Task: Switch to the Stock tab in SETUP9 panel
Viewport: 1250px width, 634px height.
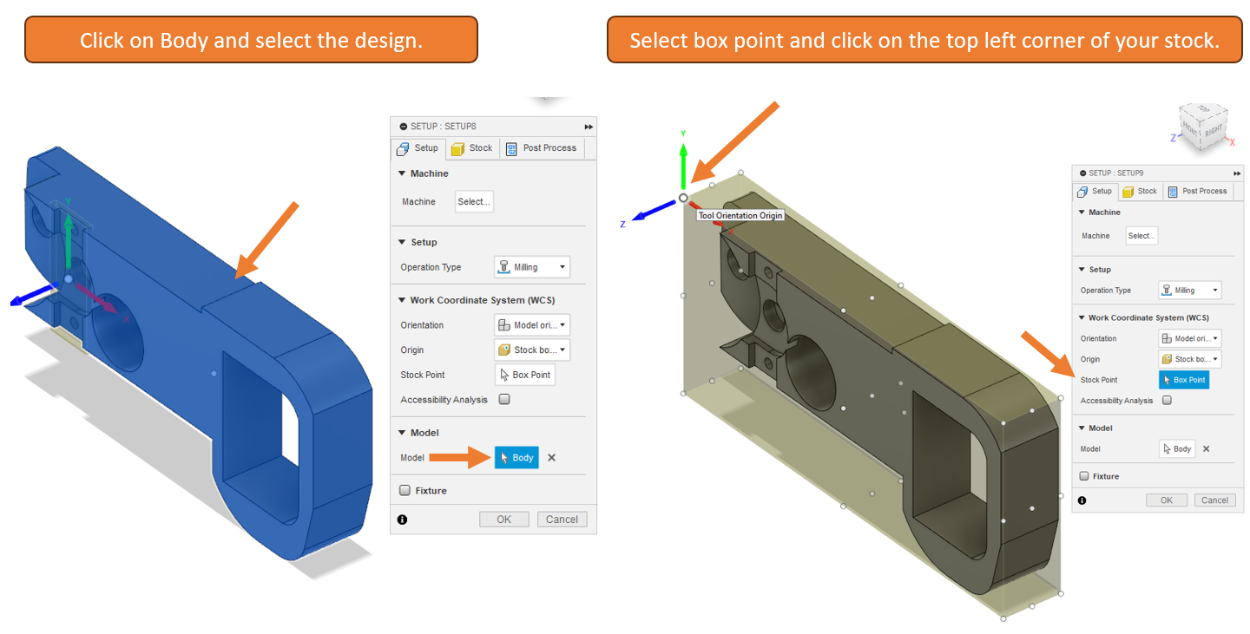Action: tap(1140, 192)
